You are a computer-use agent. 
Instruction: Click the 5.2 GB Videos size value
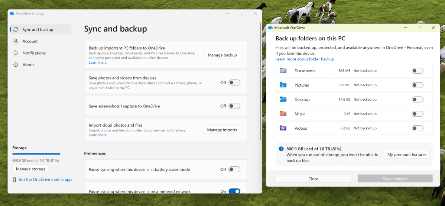pos(346,128)
